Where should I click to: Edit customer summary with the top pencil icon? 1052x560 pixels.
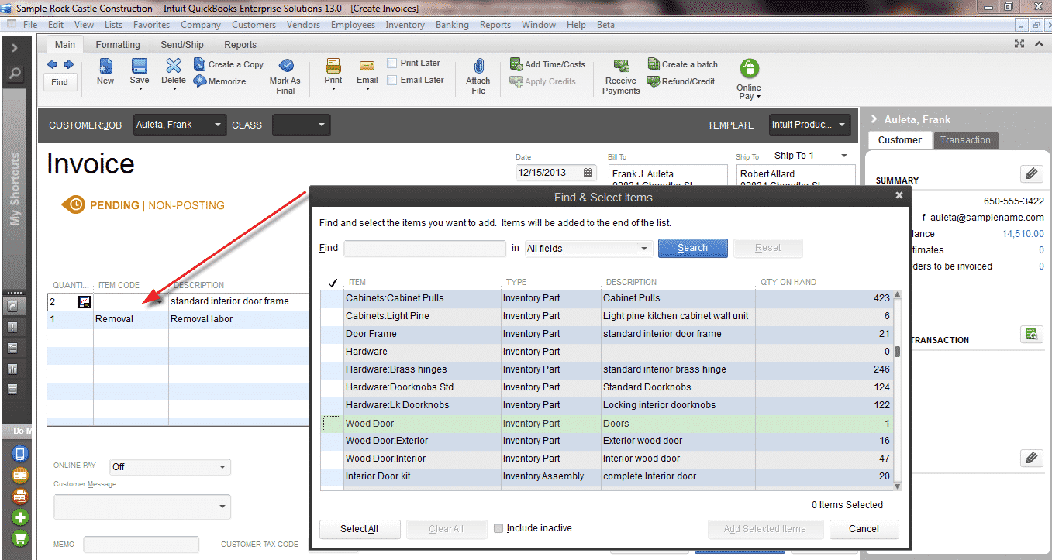1031,173
